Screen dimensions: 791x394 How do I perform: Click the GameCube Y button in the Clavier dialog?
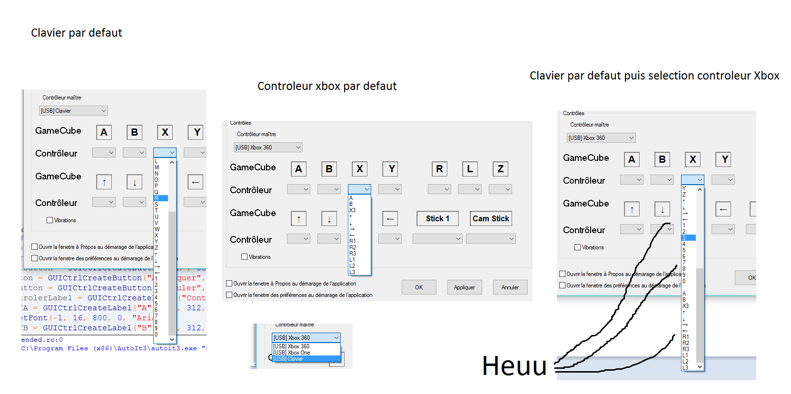(x=196, y=132)
